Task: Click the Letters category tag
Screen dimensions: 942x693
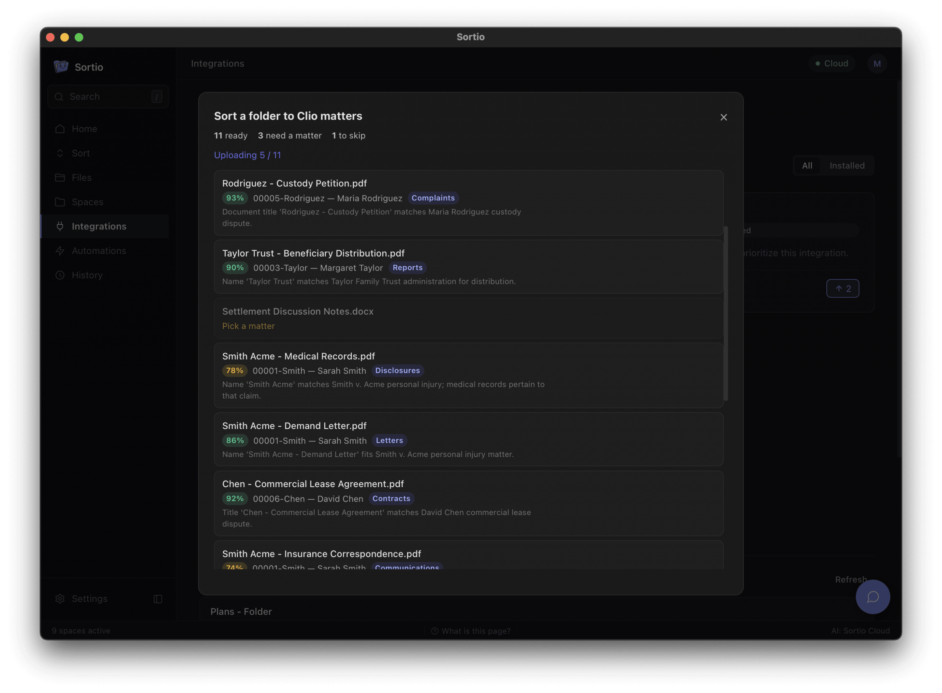Action: [x=389, y=440]
